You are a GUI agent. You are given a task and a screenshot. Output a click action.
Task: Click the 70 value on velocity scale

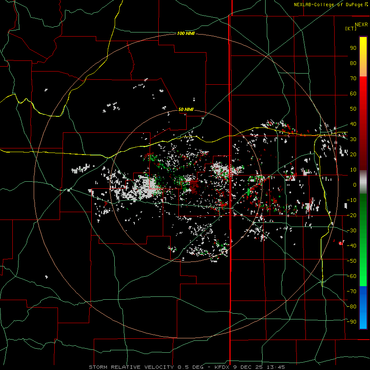coord(353,79)
